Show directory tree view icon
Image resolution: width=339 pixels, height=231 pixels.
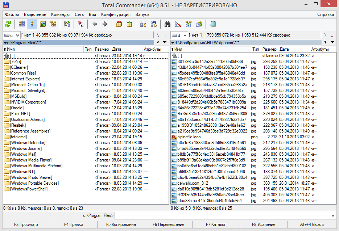[53, 24]
